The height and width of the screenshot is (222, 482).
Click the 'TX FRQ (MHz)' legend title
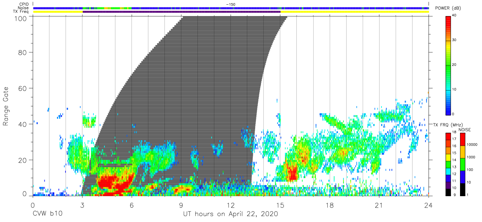(447, 125)
